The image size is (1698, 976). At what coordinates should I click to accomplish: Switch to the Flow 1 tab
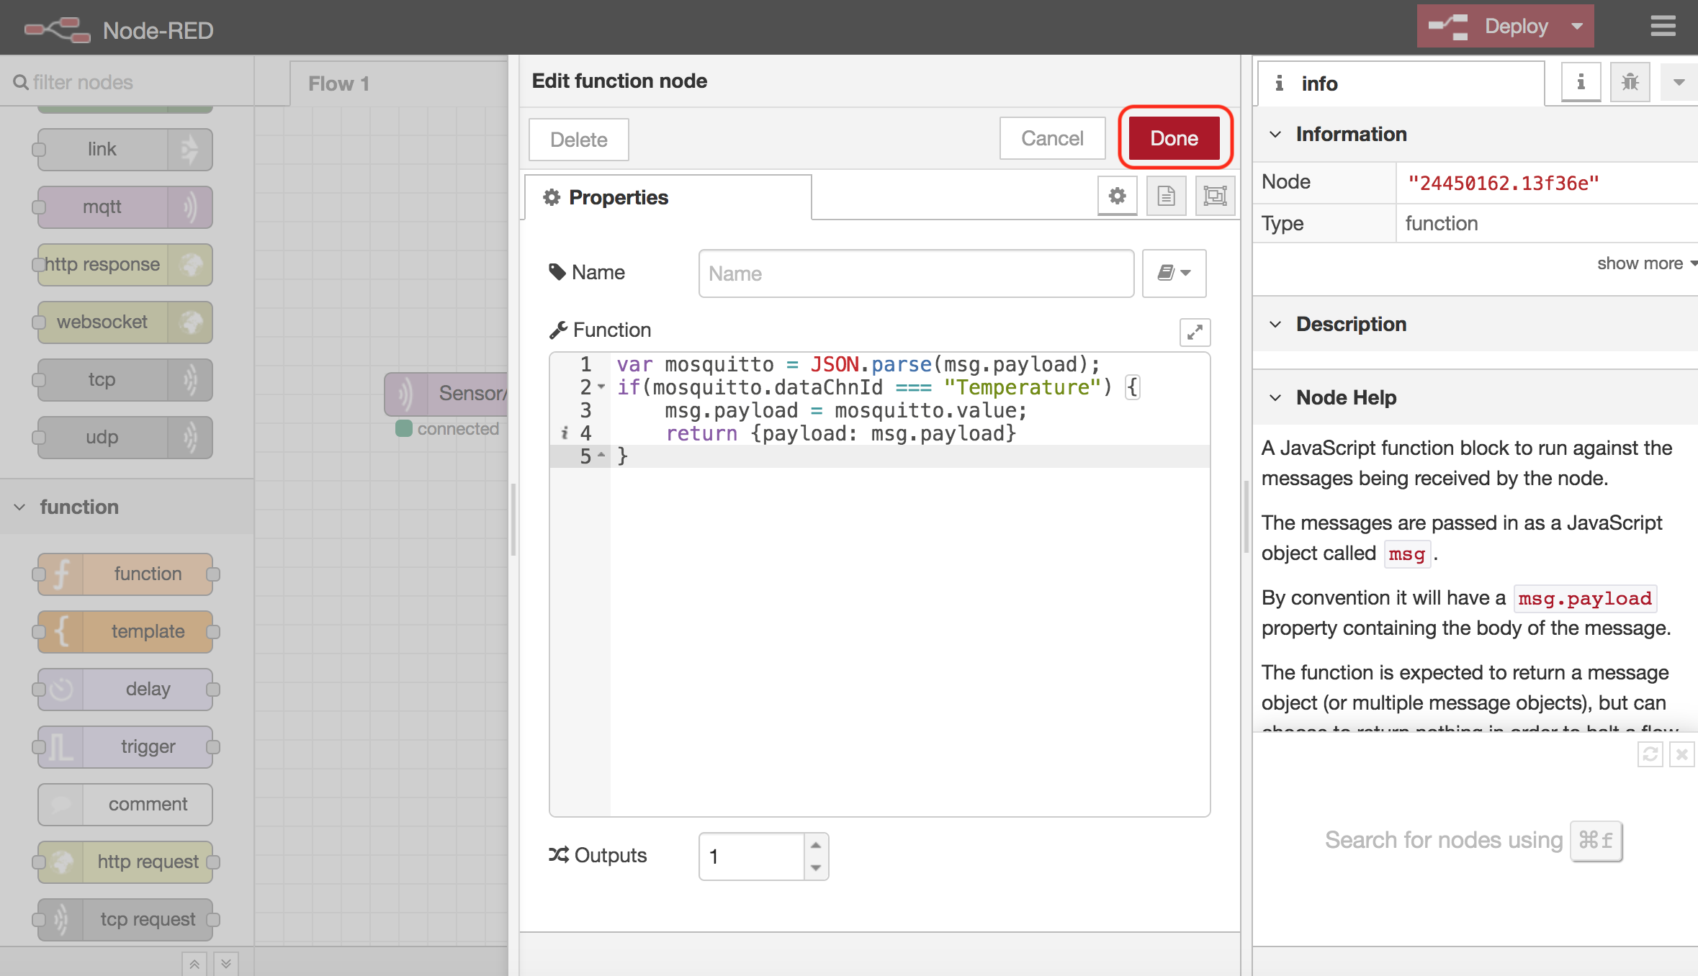(399, 83)
